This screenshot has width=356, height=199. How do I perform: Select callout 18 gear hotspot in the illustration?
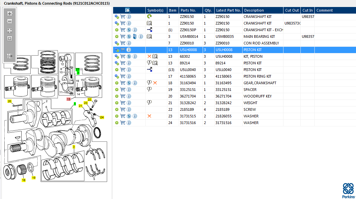24,180
